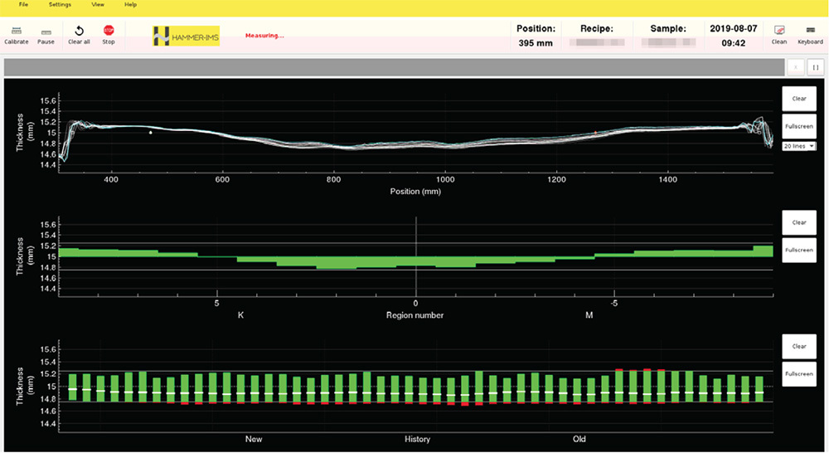Image resolution: width=829 pixels, height=453 pixels.
Task: Click the center vertical line at region 0
Action: coord(416,256)
